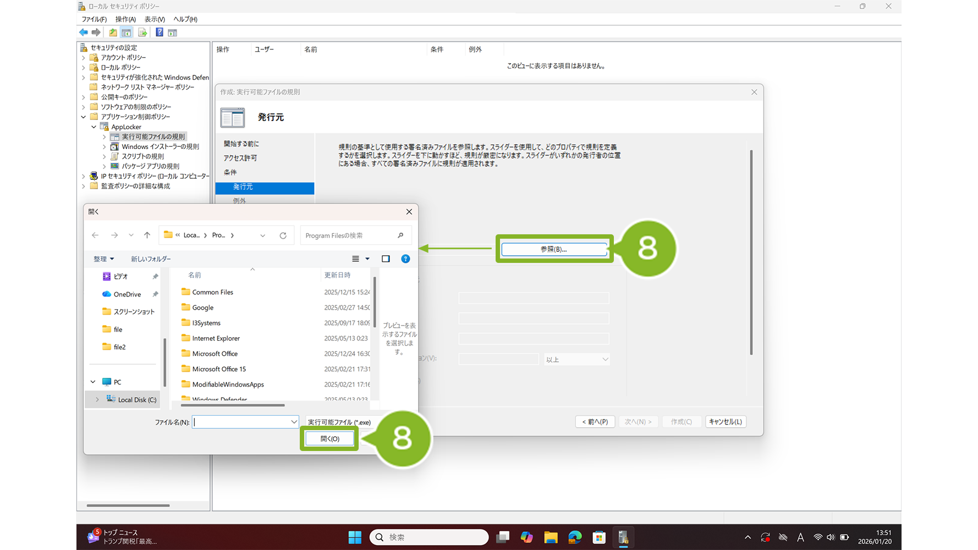Viewport: 978px width, 550px height.
Task: Open Microsoft Edge from the taskbar
Action: click(x=575, y=537)
